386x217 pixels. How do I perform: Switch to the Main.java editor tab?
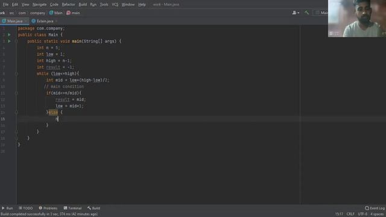pyautogui.click(x=14, y=21)
